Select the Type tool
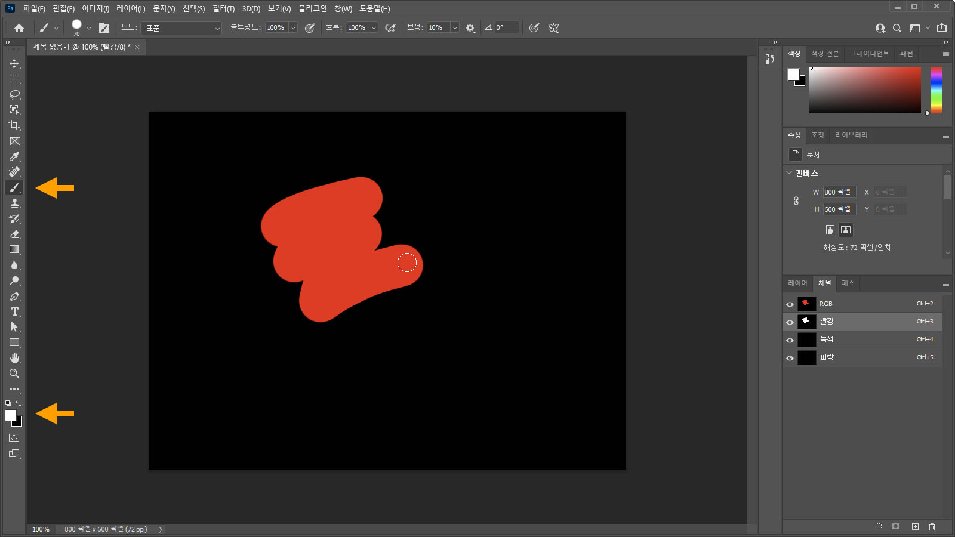955x537 pixels. point(14,311)
